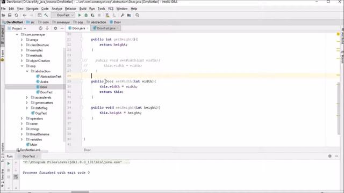
Task: Switch to the DoorTest.java editor tab
Action: coord(106,28)
